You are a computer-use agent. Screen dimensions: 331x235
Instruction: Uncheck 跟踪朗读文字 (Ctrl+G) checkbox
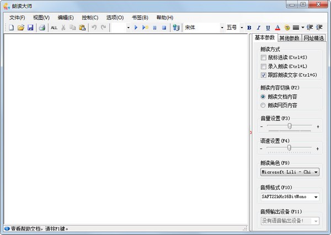264,75
